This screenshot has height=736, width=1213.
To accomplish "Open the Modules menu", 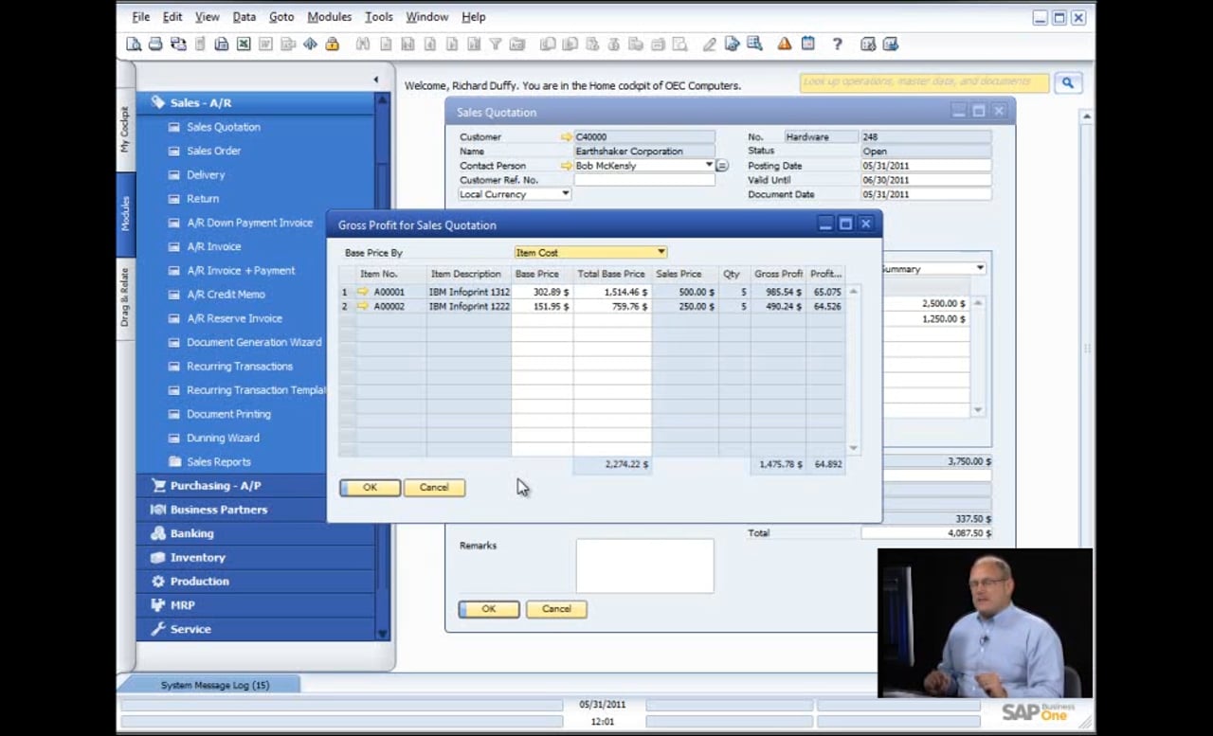I will tap(329, 17).
